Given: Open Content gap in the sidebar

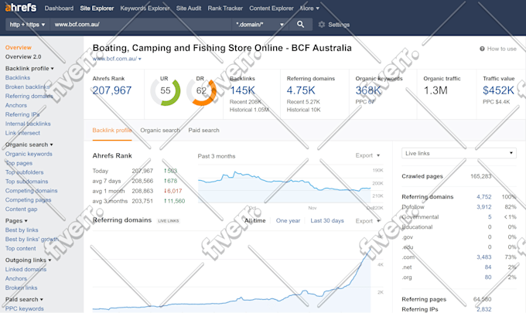Looking at the screenshot, I should 21,209.
